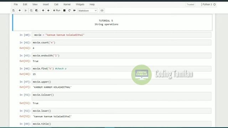Paste cells below icon
Image resolution: width=228 pixels, height=128 pixels.
tap(37, 10)
